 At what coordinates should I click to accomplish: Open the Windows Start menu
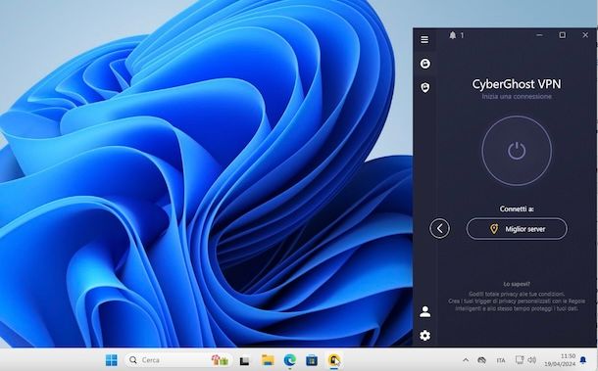pyautogui.click(x=112, y=360)
